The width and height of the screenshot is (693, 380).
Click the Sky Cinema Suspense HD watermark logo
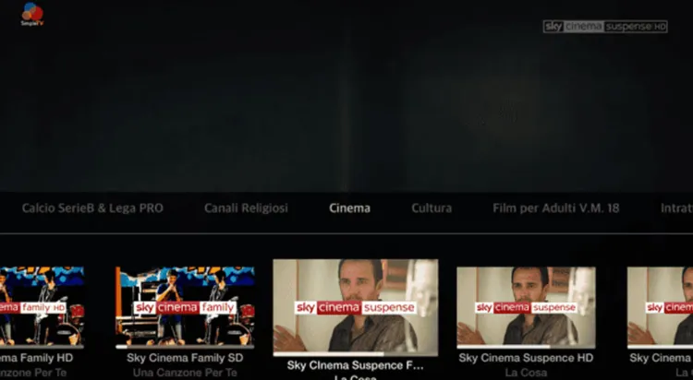tap(605, 27)
